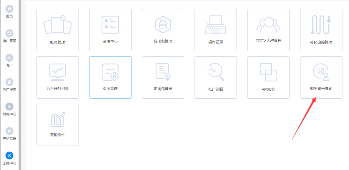Click the 定向包管理 text
The height and width of the screenshot is (170, 349).
163,89
